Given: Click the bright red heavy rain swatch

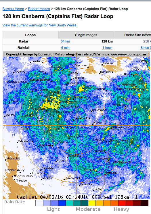Looking at the screenshot, I should (122, 203).
